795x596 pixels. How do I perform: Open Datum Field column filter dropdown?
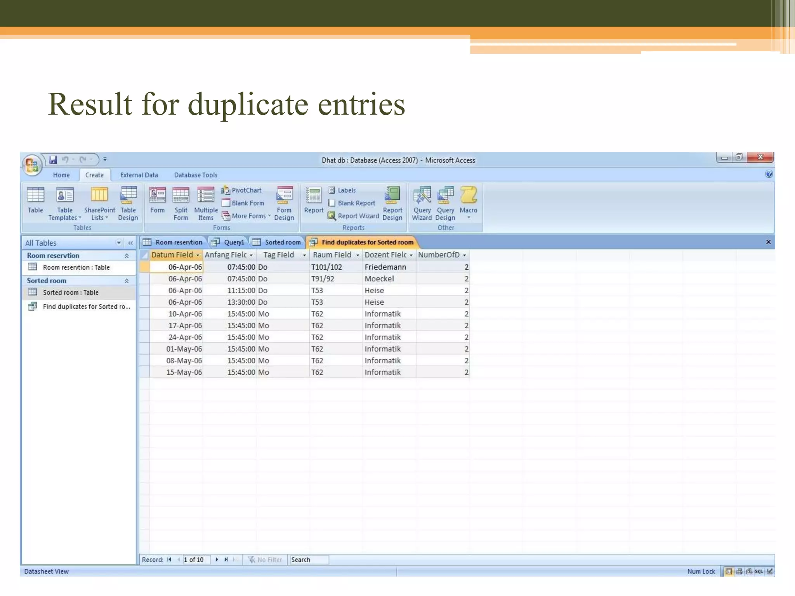198,255
